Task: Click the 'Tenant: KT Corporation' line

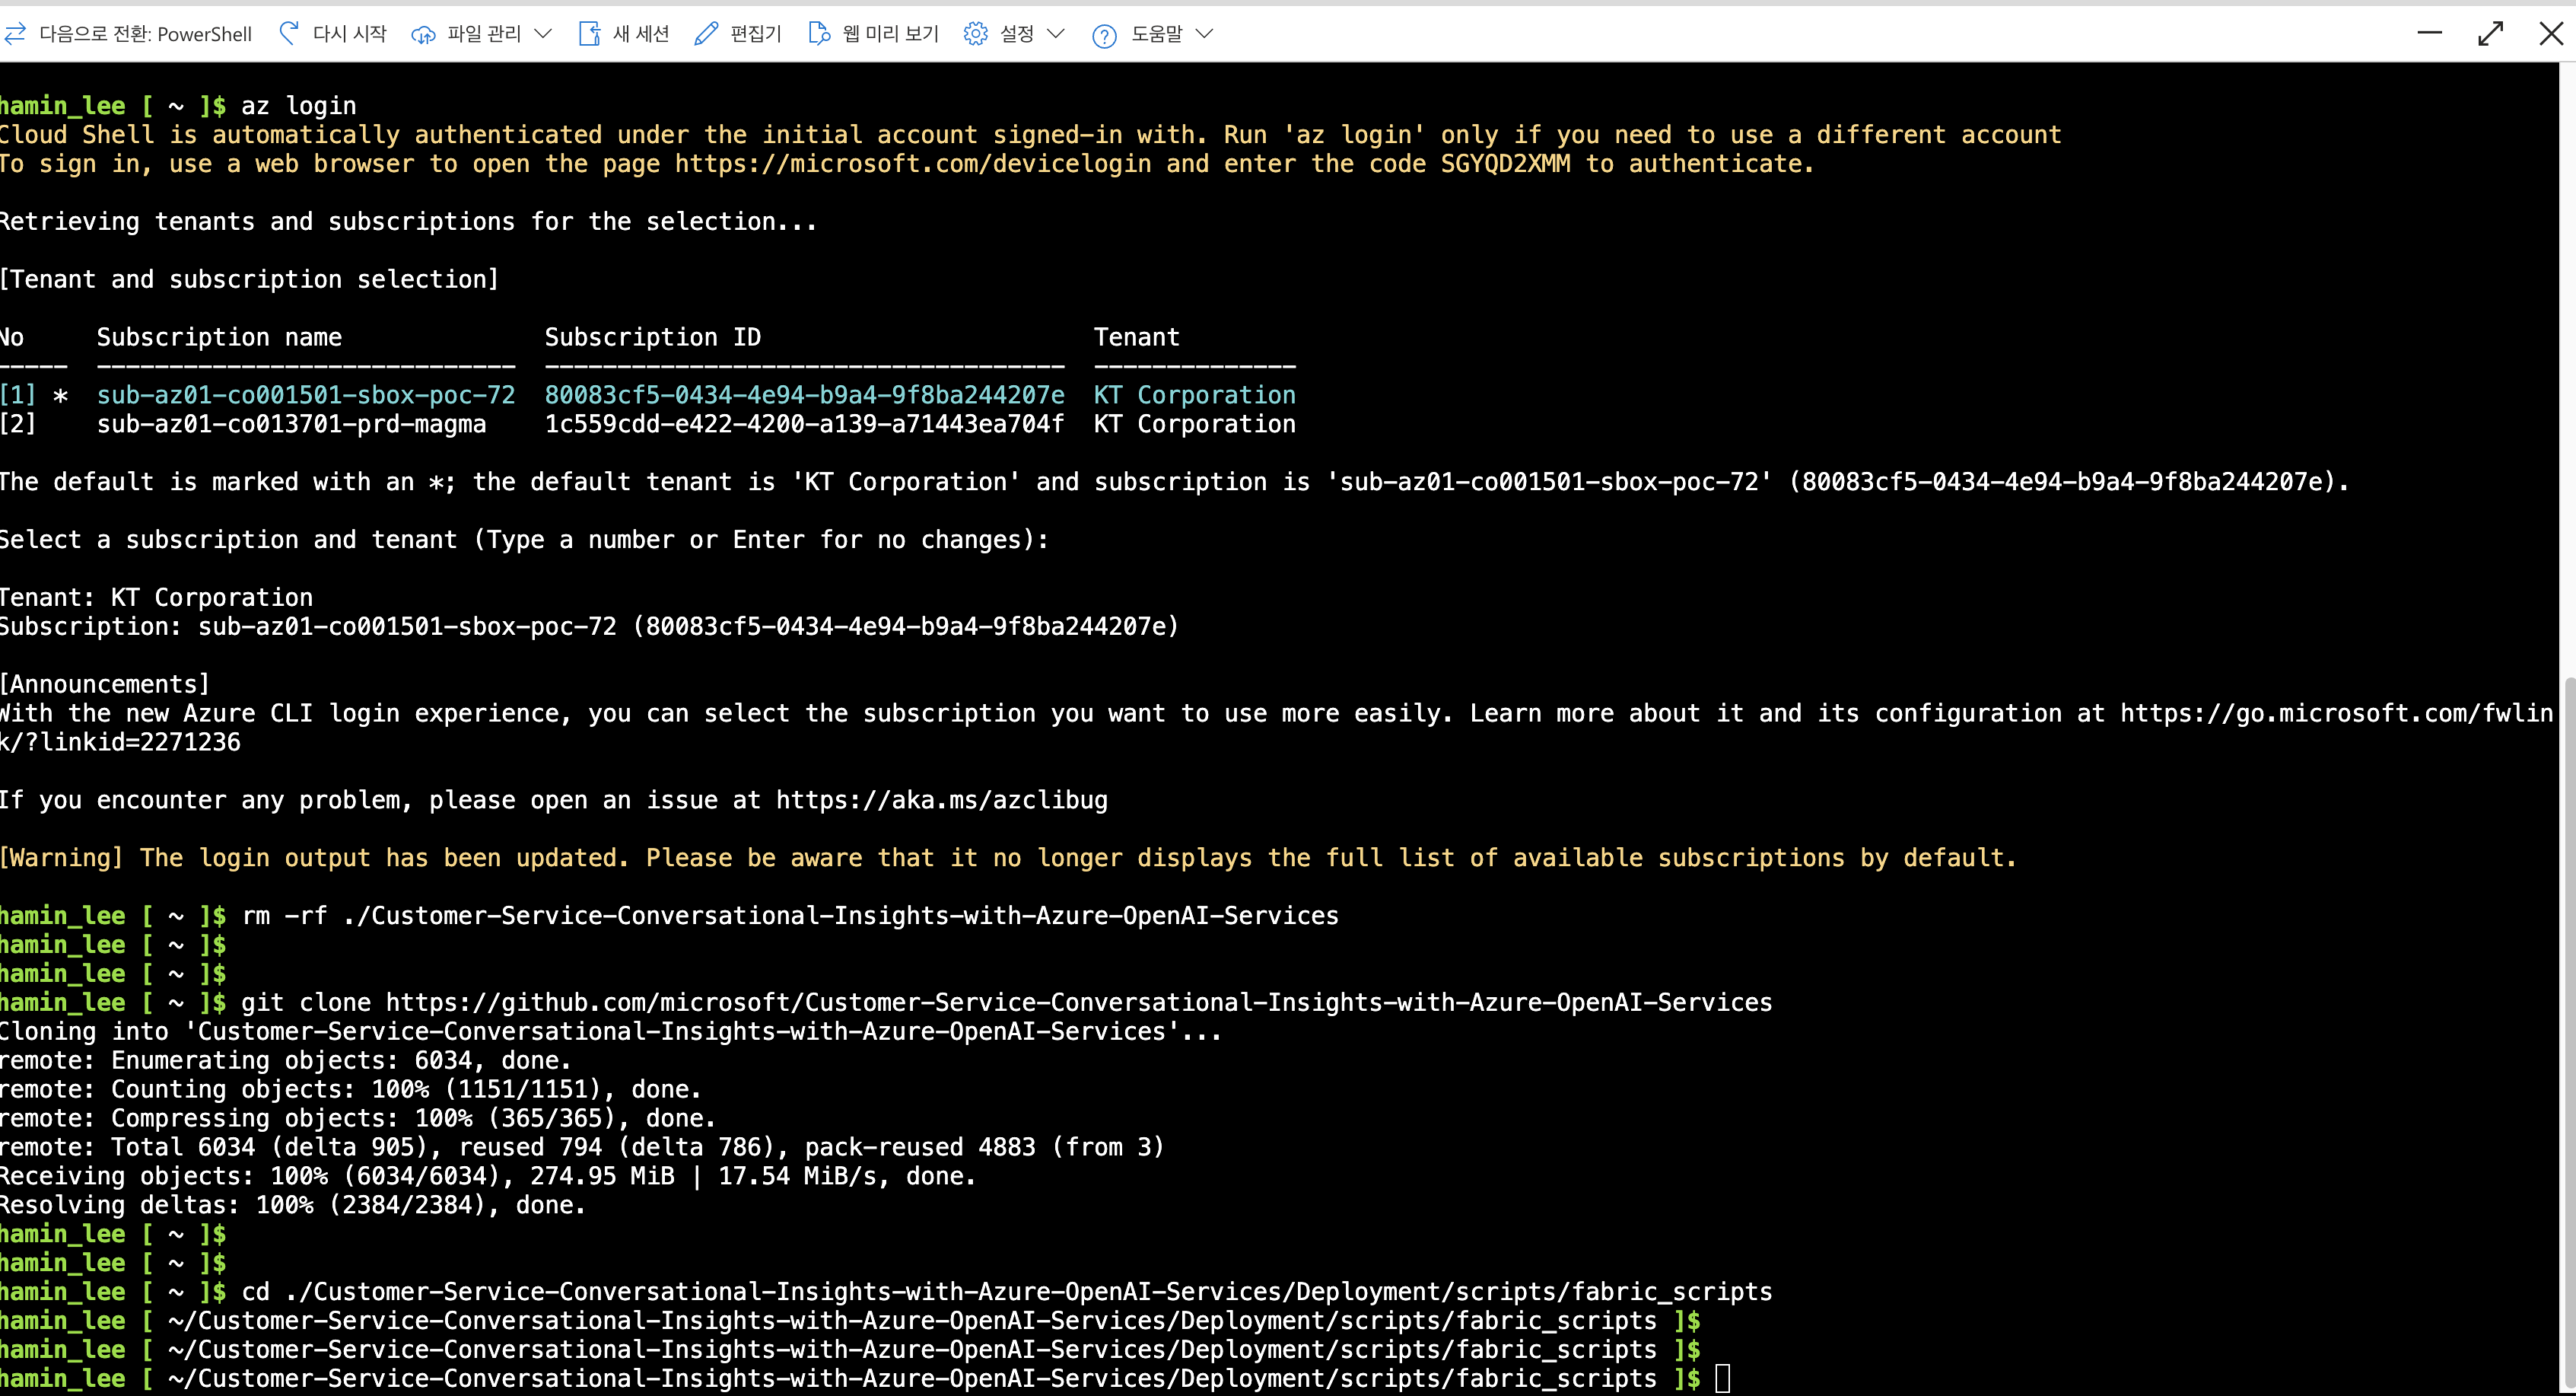Action: click(156, 598)
